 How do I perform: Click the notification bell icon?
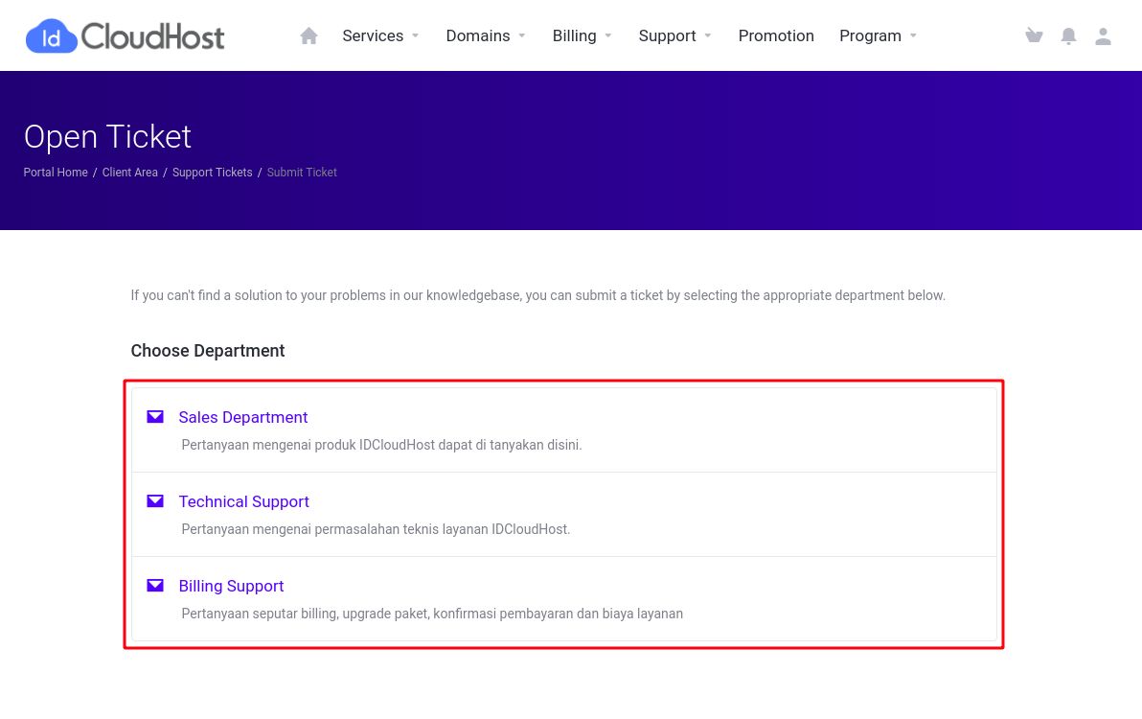[1068, 35]
